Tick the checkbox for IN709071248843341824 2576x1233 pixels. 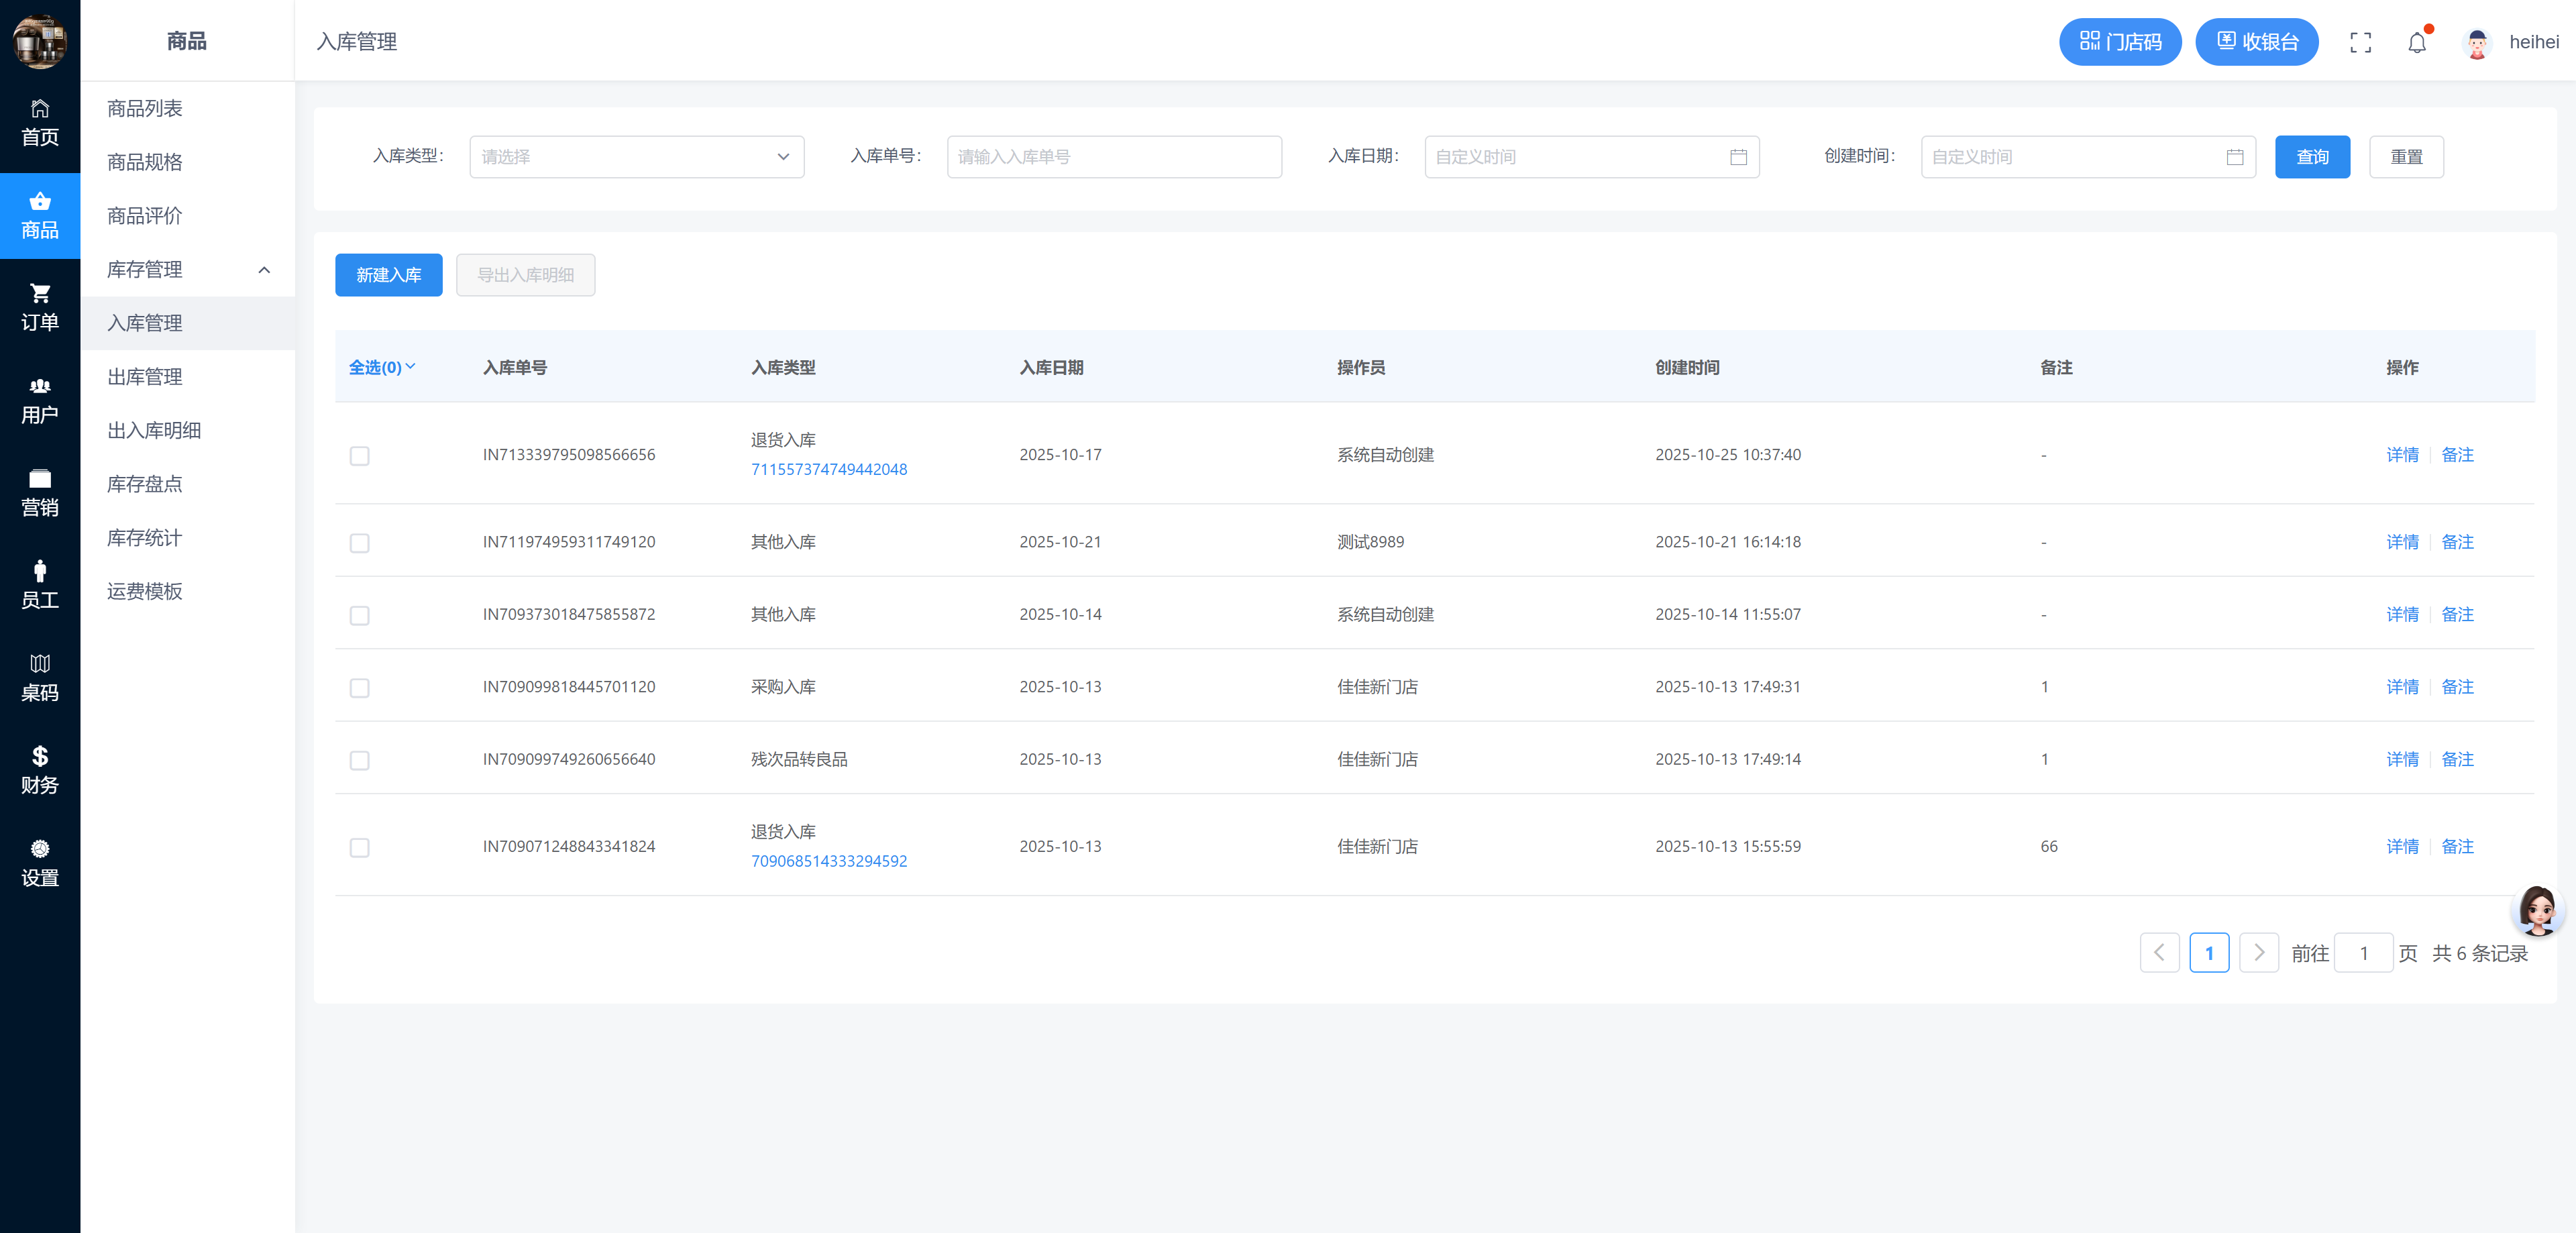[360, 848]
